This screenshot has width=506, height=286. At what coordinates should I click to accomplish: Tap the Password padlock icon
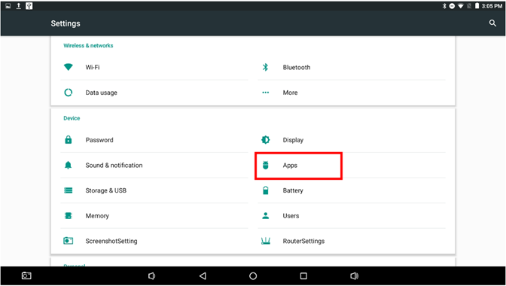coord(68,140)
